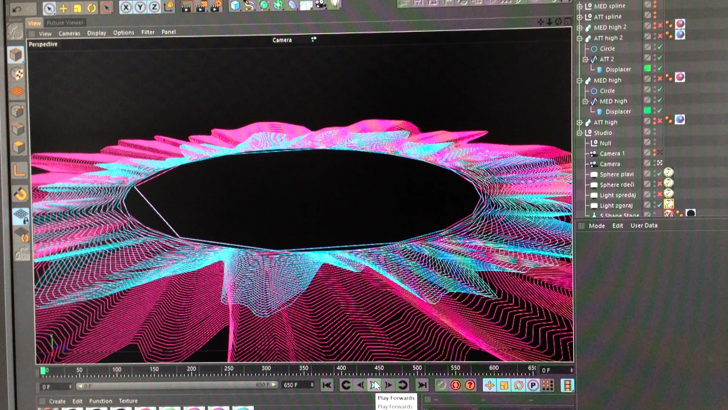Expand the MED high 2 object
Image resolution: width=728 pixels, height=410 pixels.
579,28
